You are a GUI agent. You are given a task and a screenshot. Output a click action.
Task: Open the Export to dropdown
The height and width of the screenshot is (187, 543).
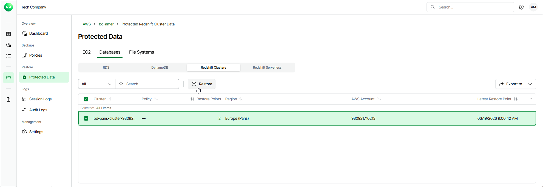tap(515, 84)
